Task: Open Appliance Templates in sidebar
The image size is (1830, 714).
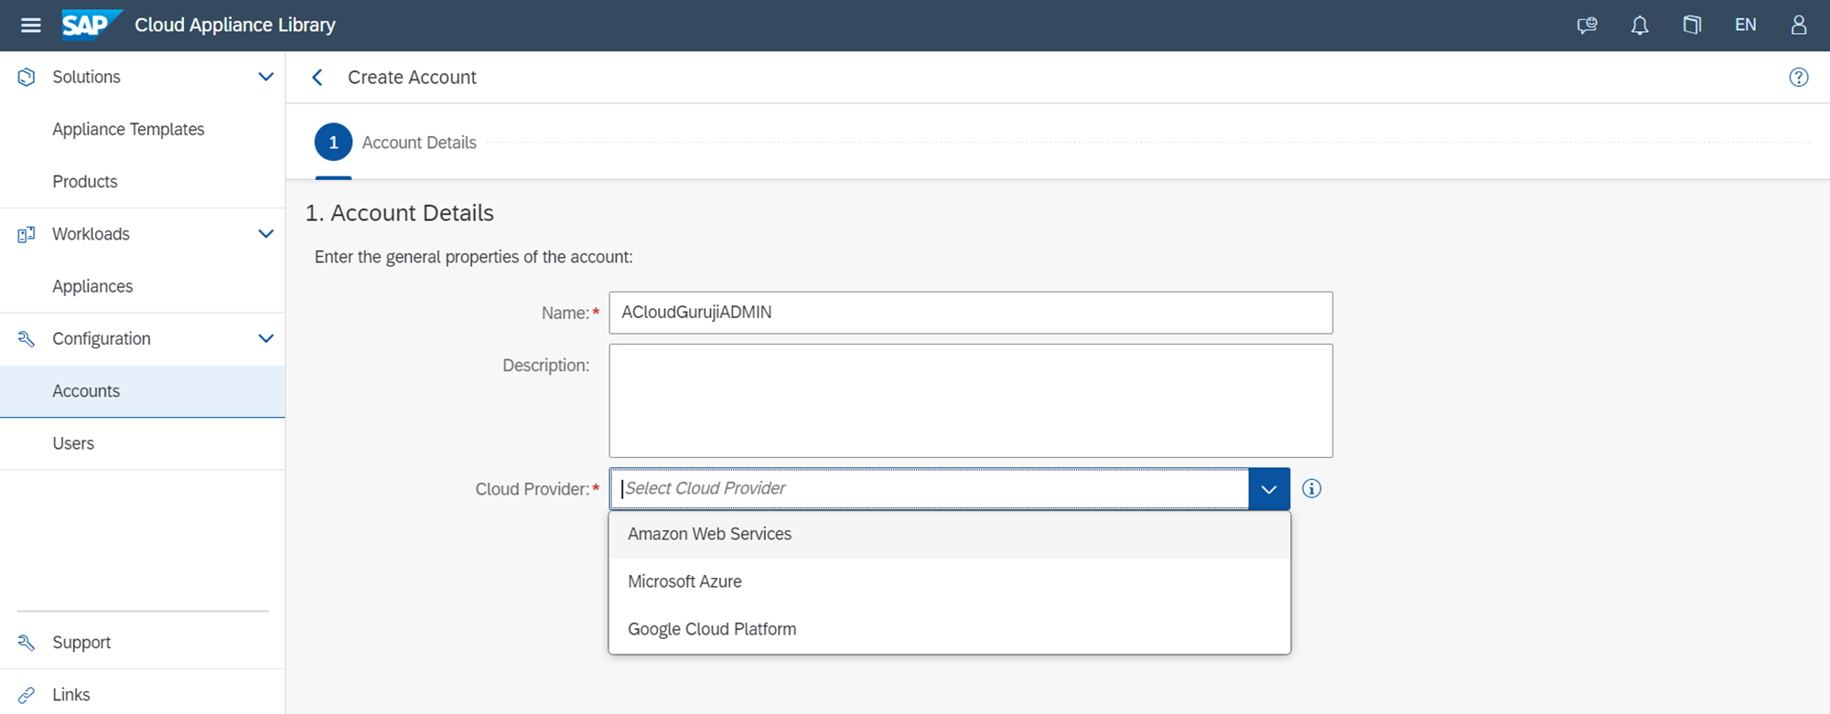Action: click(x=128, y=129)
